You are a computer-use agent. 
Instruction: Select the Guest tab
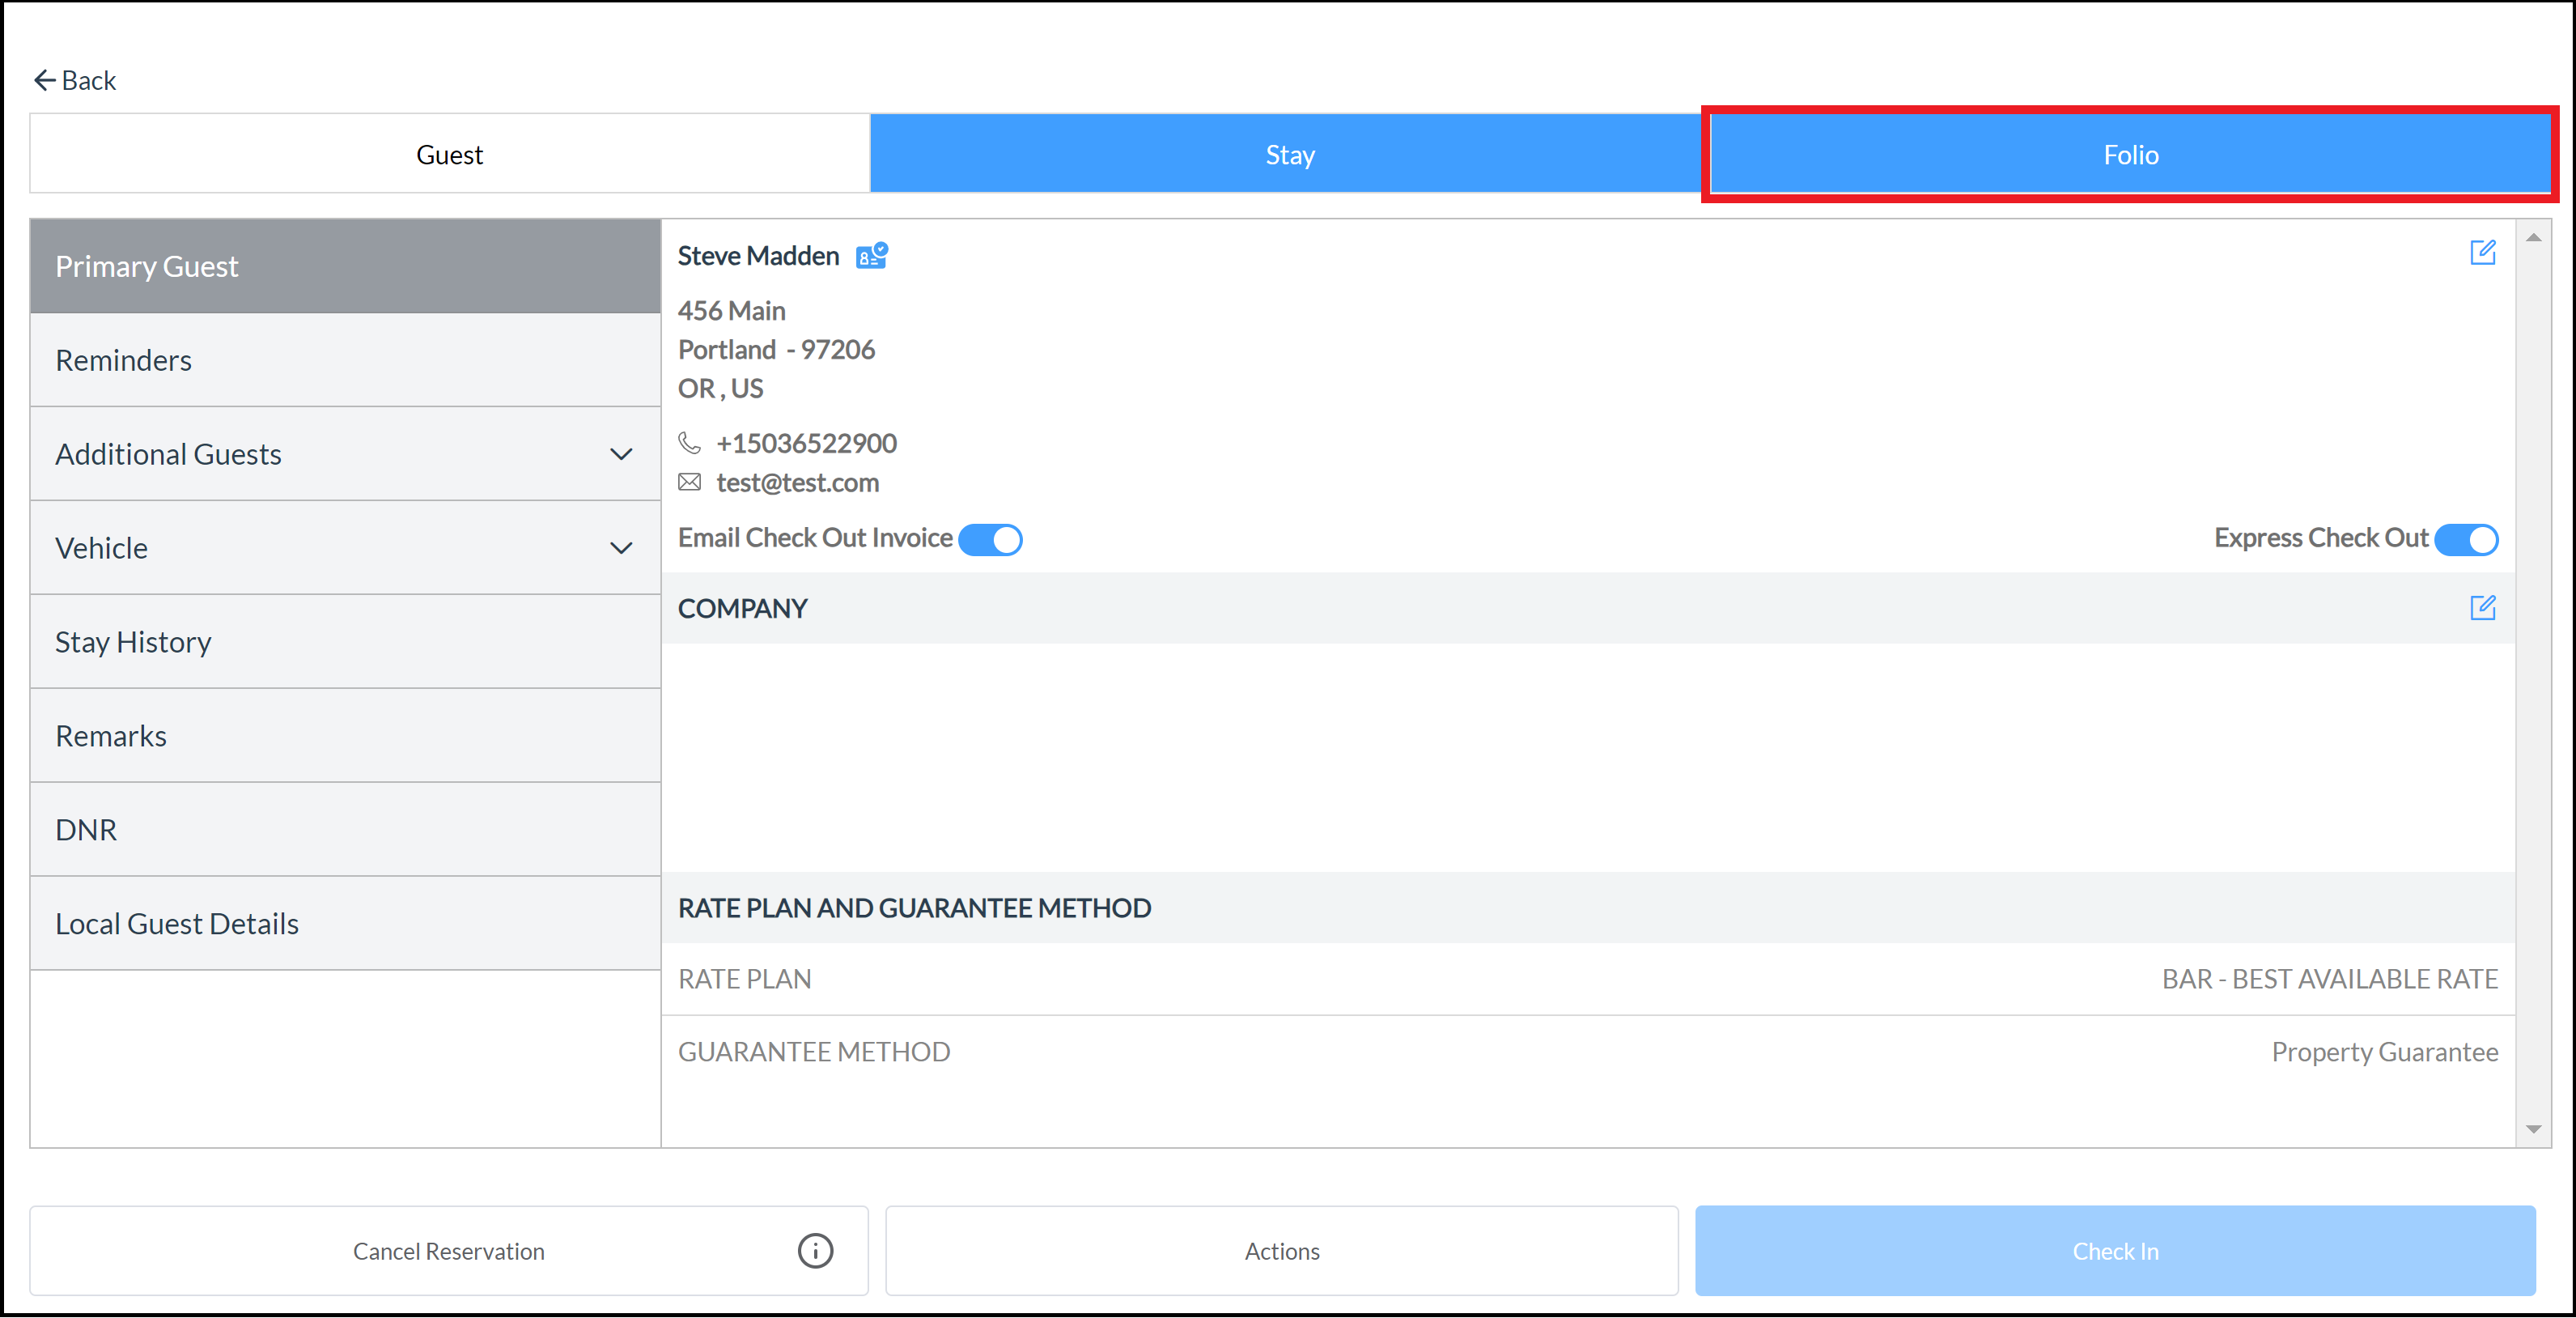tap(448, 153)
